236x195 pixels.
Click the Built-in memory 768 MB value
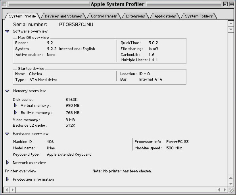[73, 112]
